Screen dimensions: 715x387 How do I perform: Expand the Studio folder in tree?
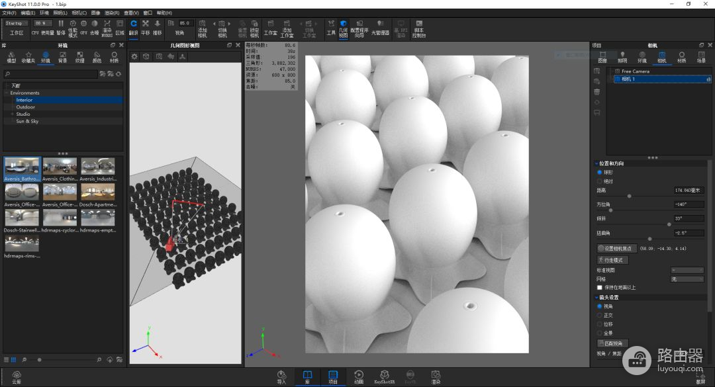[x=12, y=114]
